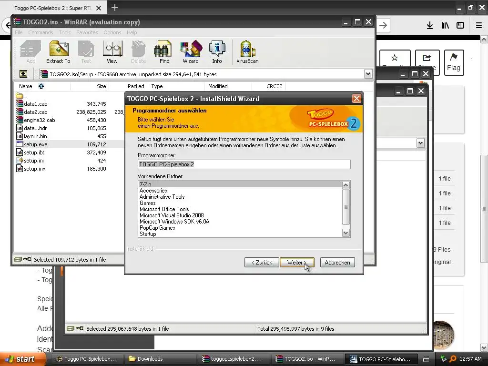Expand dropdown in the background WinRAR window
This screenshot has height=366, width=488.
click(x=420, y=143)
